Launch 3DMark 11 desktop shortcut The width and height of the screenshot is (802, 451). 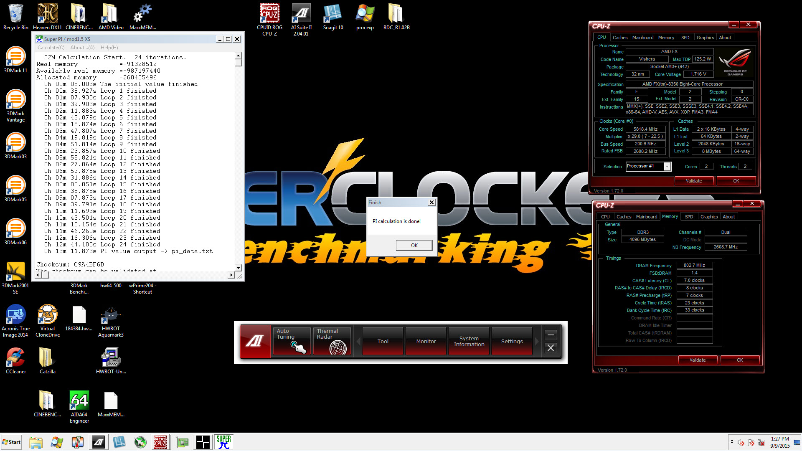pos(15,60)
